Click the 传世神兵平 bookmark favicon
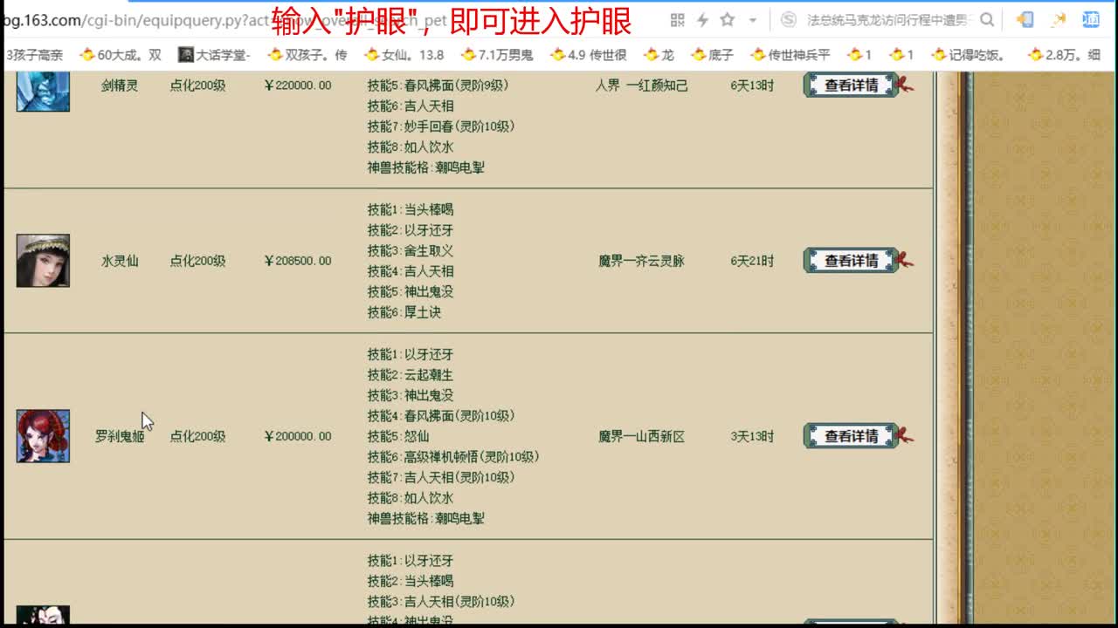This screenshot has height=628, width=1118. [758, 55]
